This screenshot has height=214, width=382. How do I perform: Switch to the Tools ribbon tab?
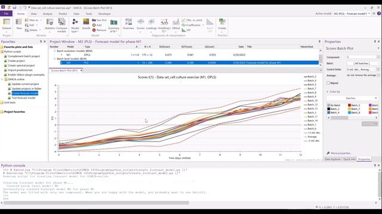pos(89,14)
